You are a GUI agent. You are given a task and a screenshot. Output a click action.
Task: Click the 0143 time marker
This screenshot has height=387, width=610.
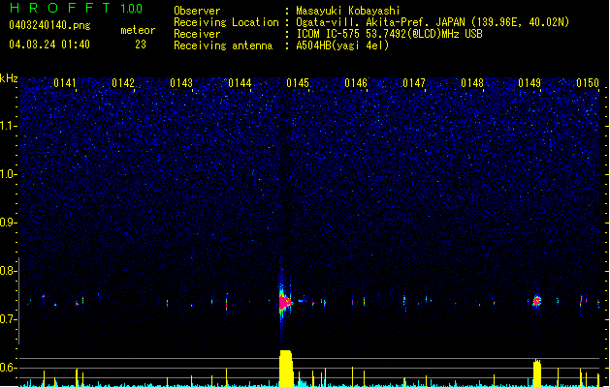coord(181,83)
